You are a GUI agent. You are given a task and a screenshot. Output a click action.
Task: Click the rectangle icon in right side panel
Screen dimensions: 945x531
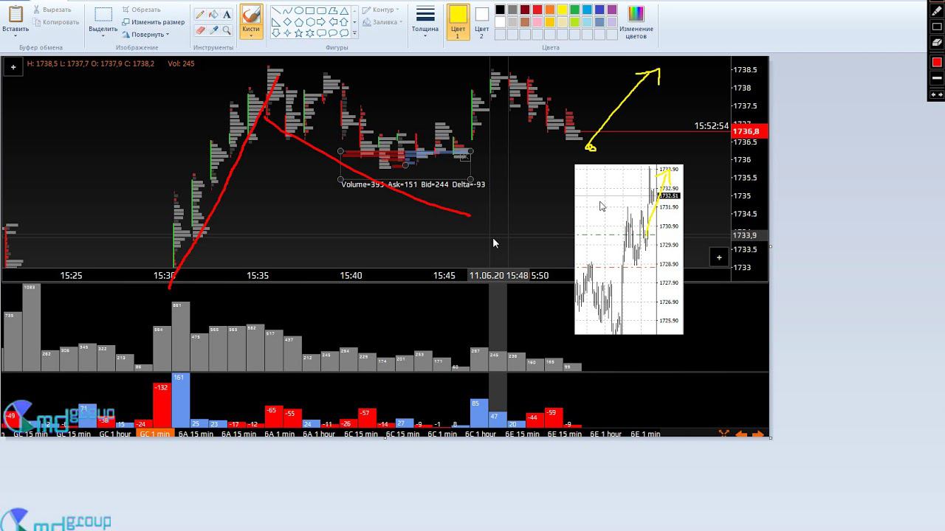tap(937, 27)
